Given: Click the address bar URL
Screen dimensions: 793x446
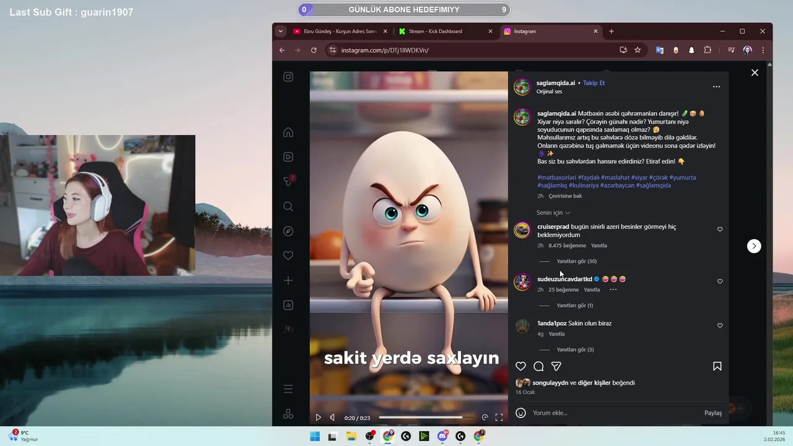Looking at the screenshot, I should [385, 50].
